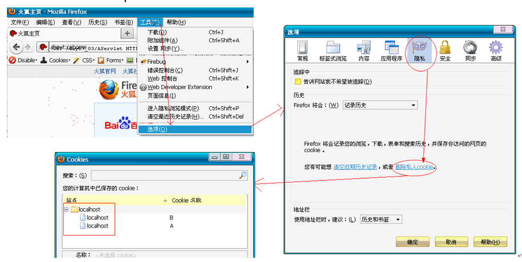This screenshot has height=262, width=522.
Task: Click the 删除私人cookie link
Action: (414, 167)
